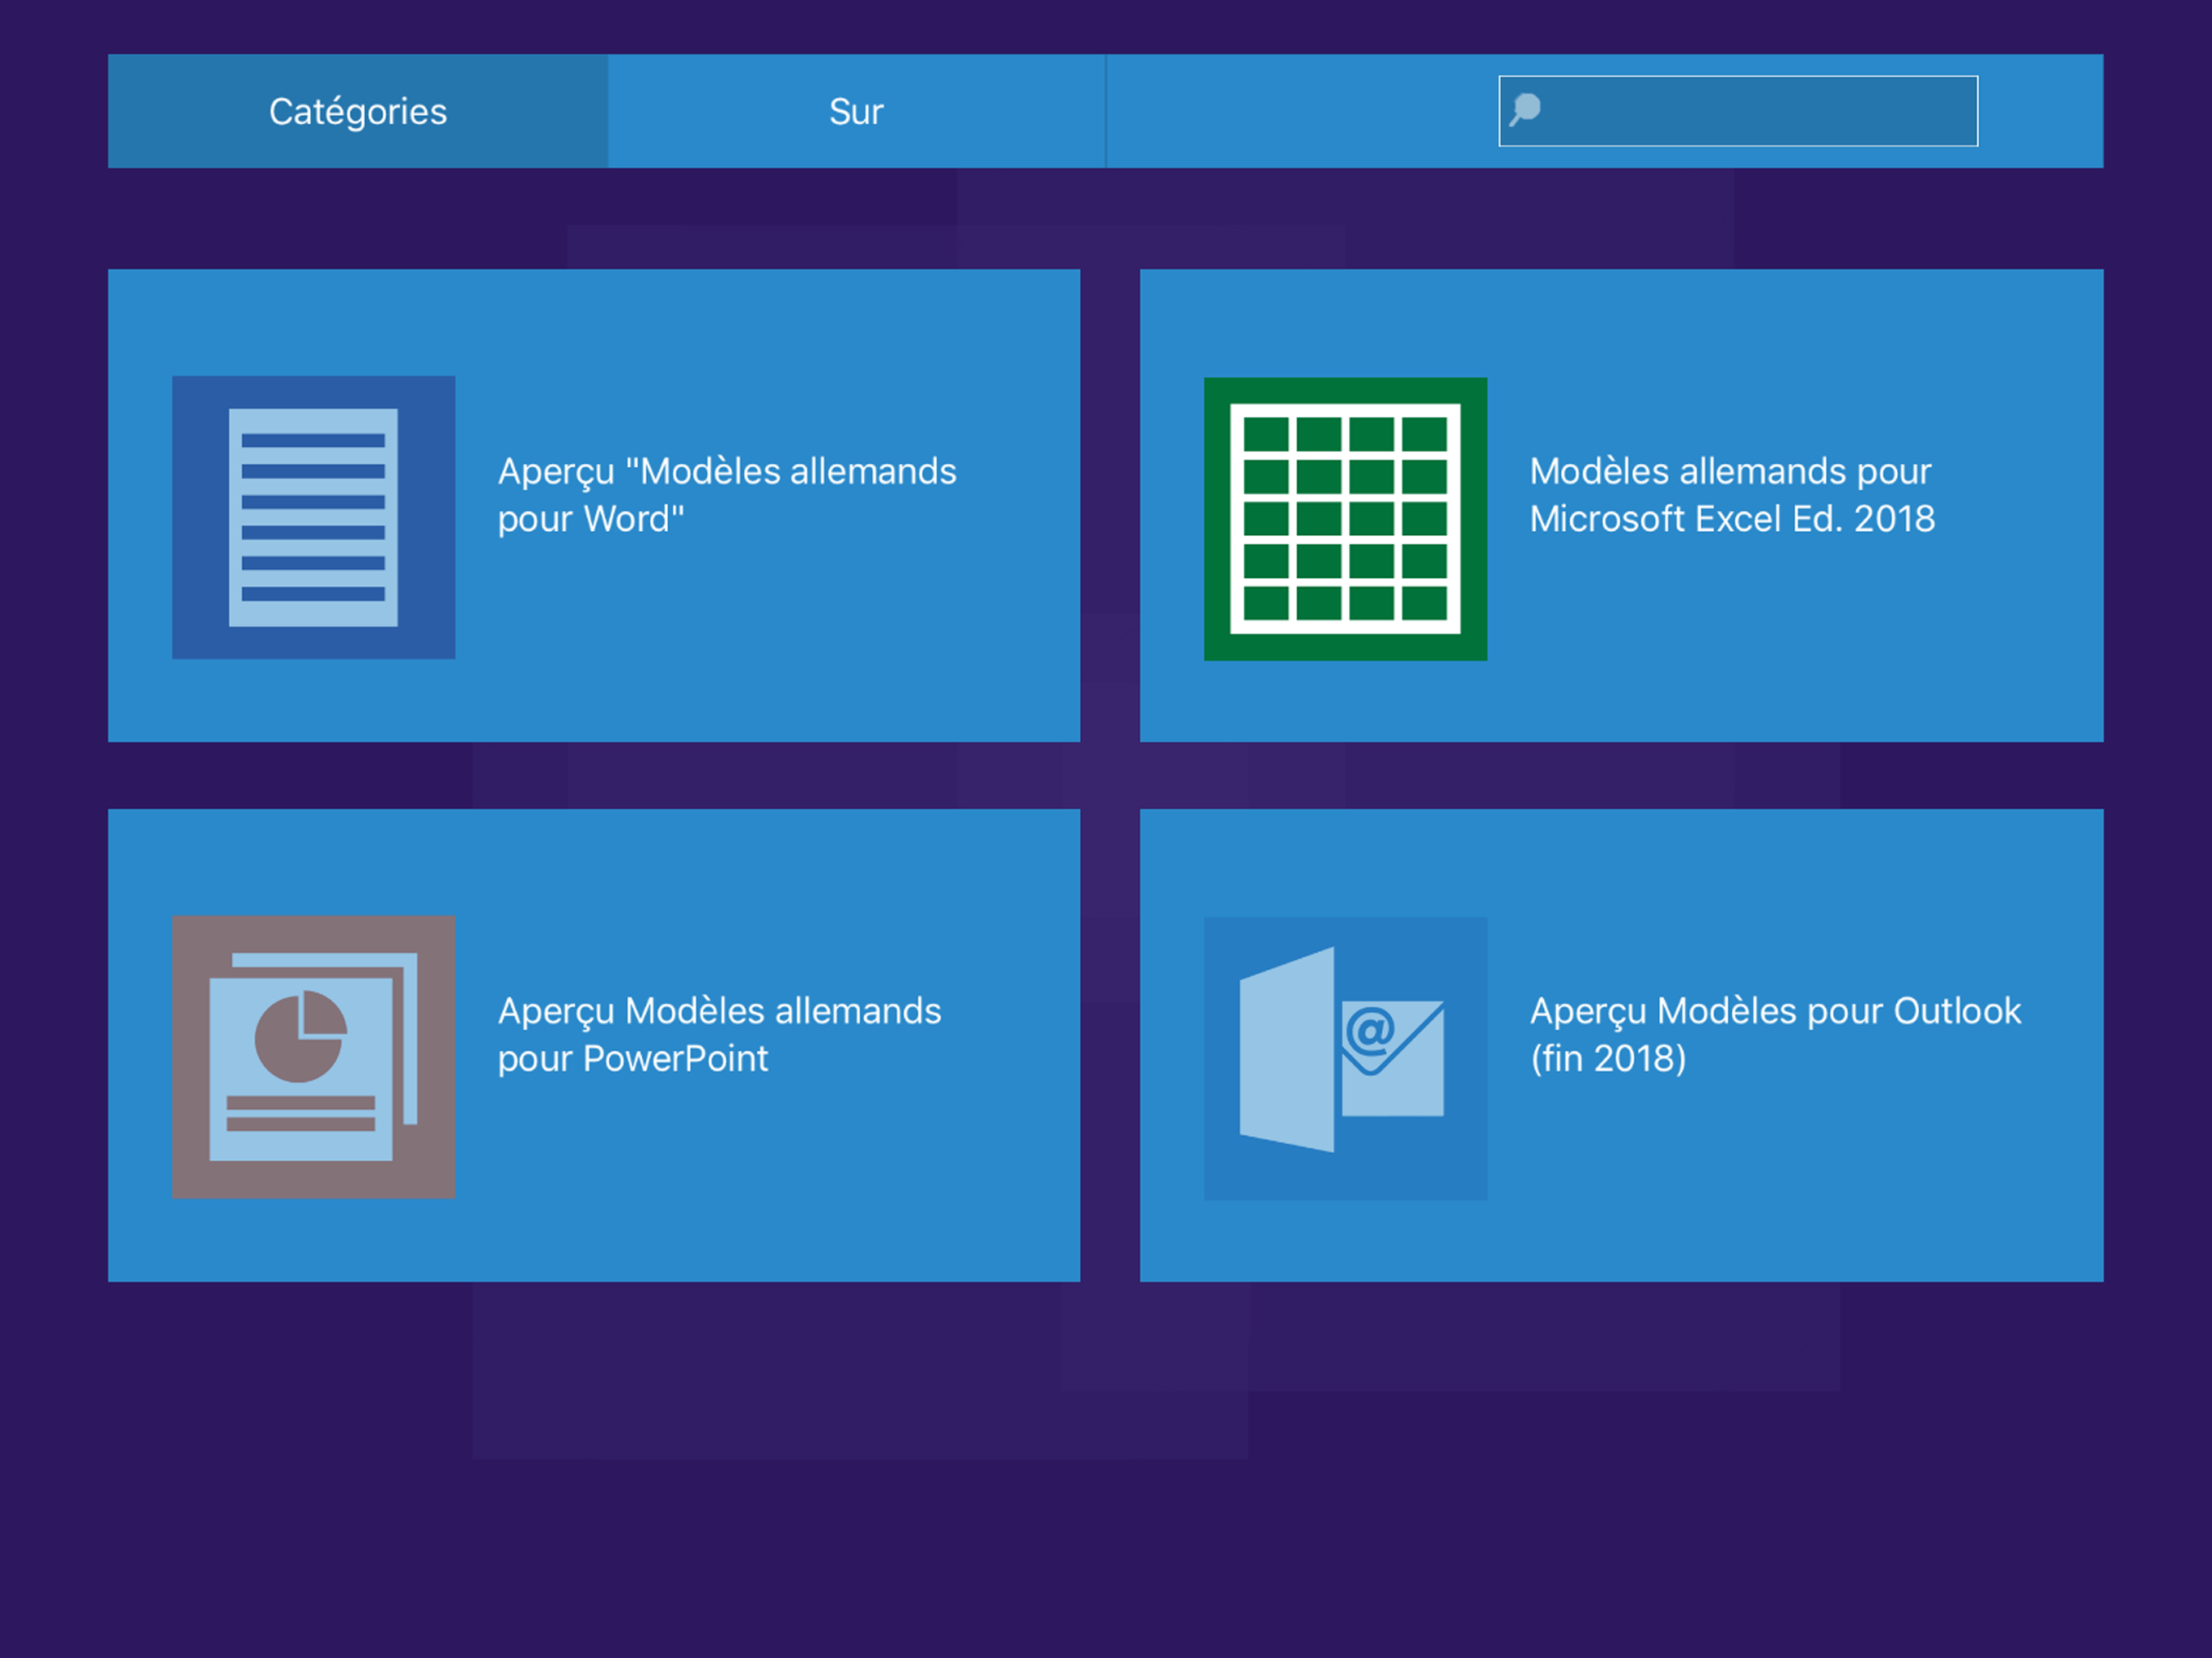This screenshot has height=1658, width=2212.
Task: Click the magnifier search icon
Action: 1525,109
